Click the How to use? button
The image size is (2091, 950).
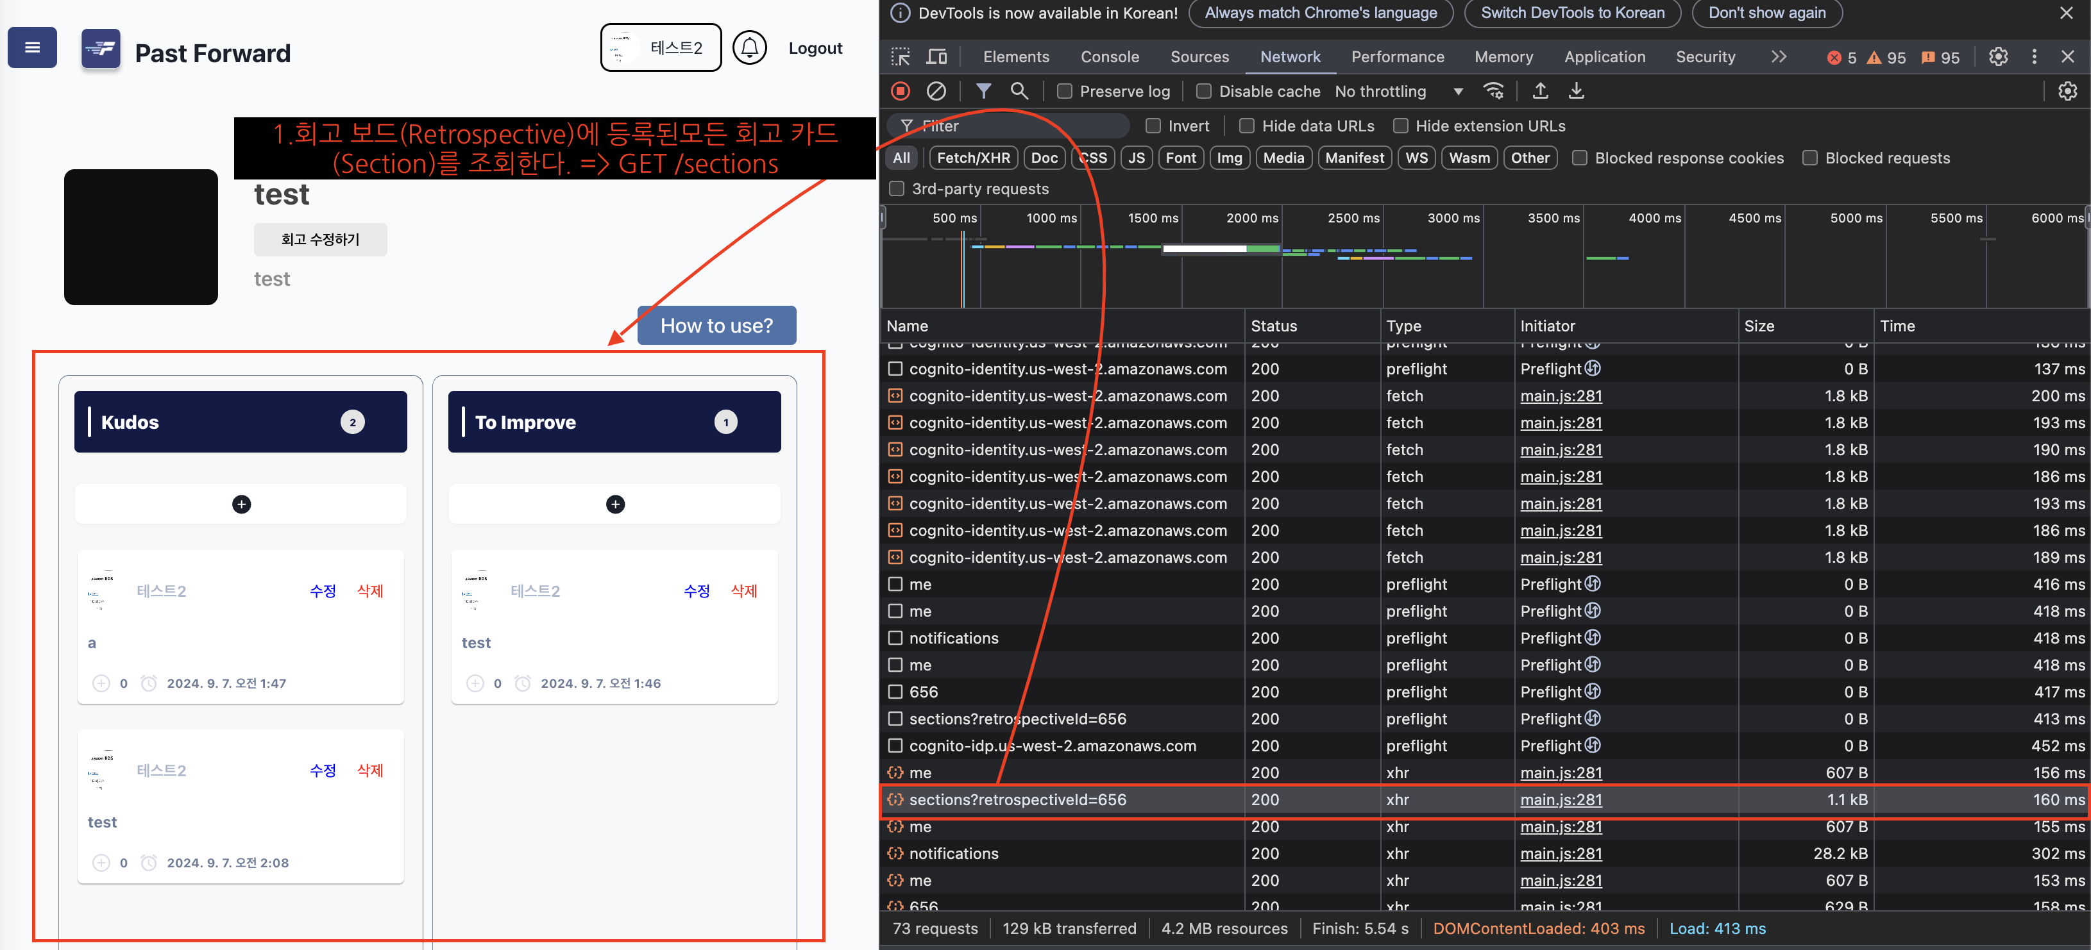[716, 325]
